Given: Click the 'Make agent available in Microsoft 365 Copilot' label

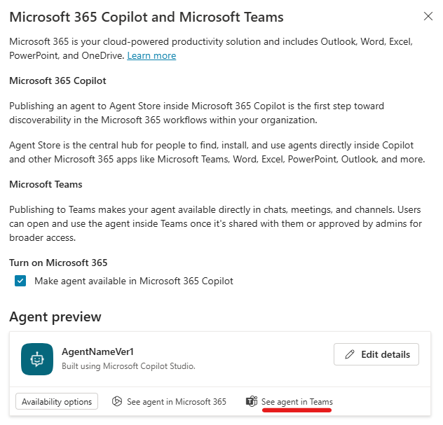Looking at the screenshot, I should [x=134, y=281].
